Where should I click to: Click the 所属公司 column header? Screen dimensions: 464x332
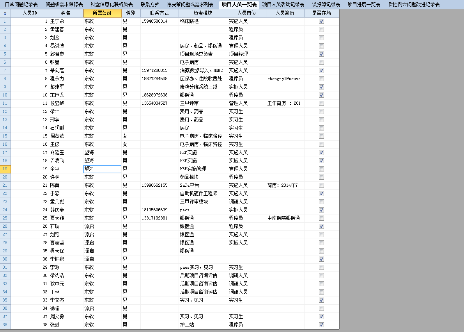pos(102,13)
